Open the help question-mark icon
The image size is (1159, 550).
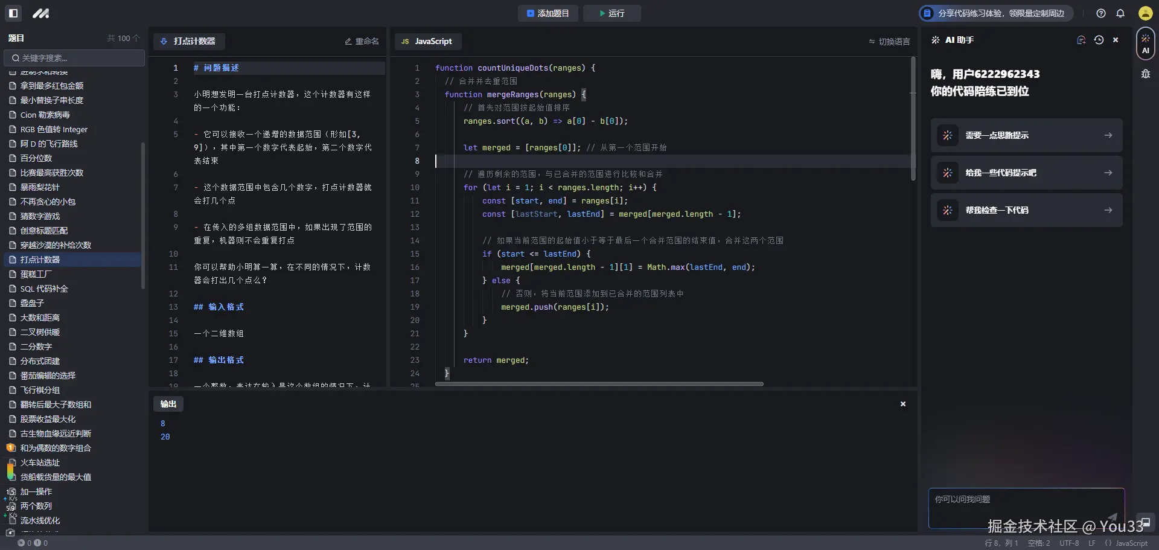(1100, 13)
